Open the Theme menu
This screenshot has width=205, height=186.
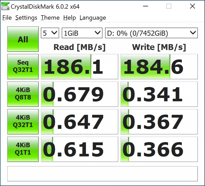tap(50, 18)
